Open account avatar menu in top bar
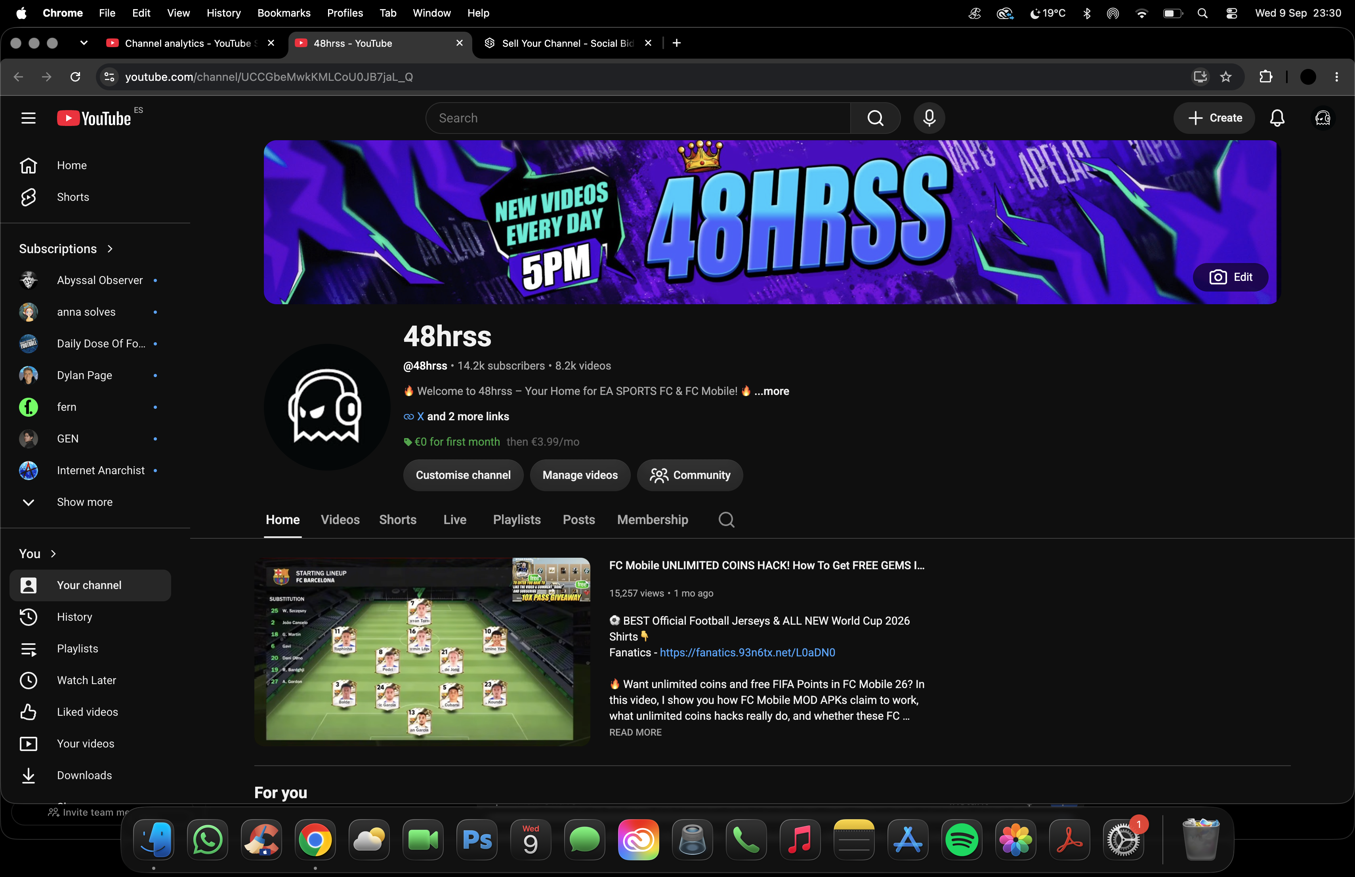Image resolution: width=1355 pixels, height=877 pixels. [1323, 118]
